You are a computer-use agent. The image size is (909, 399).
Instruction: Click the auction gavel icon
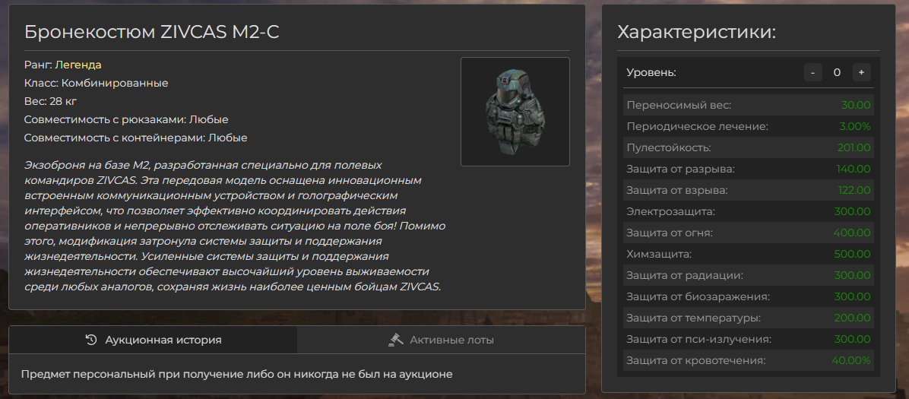click(395, 340)
